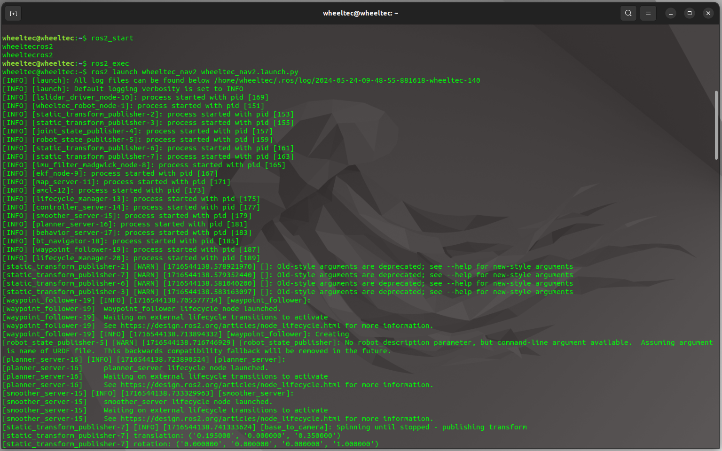Click the log file path line
The image size is (722, 451).
tap(241, 80)
